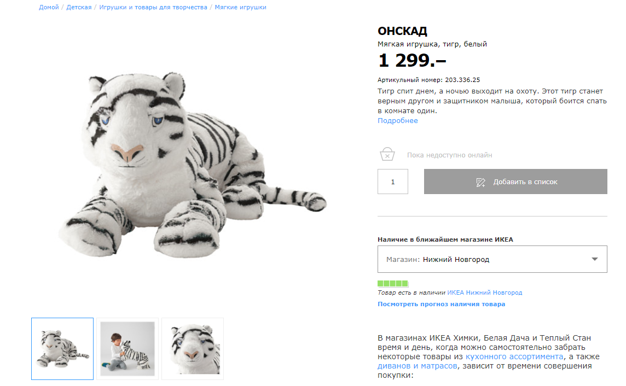626x386 pixels.
Task: Open Игрушки и товары для творчества breadcrumb
Action: pyautogui.click(x=153, y=7)
